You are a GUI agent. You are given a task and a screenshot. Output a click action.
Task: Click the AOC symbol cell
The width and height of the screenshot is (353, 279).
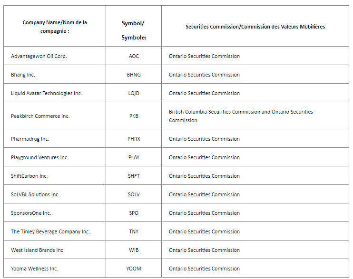click(134, 56)
